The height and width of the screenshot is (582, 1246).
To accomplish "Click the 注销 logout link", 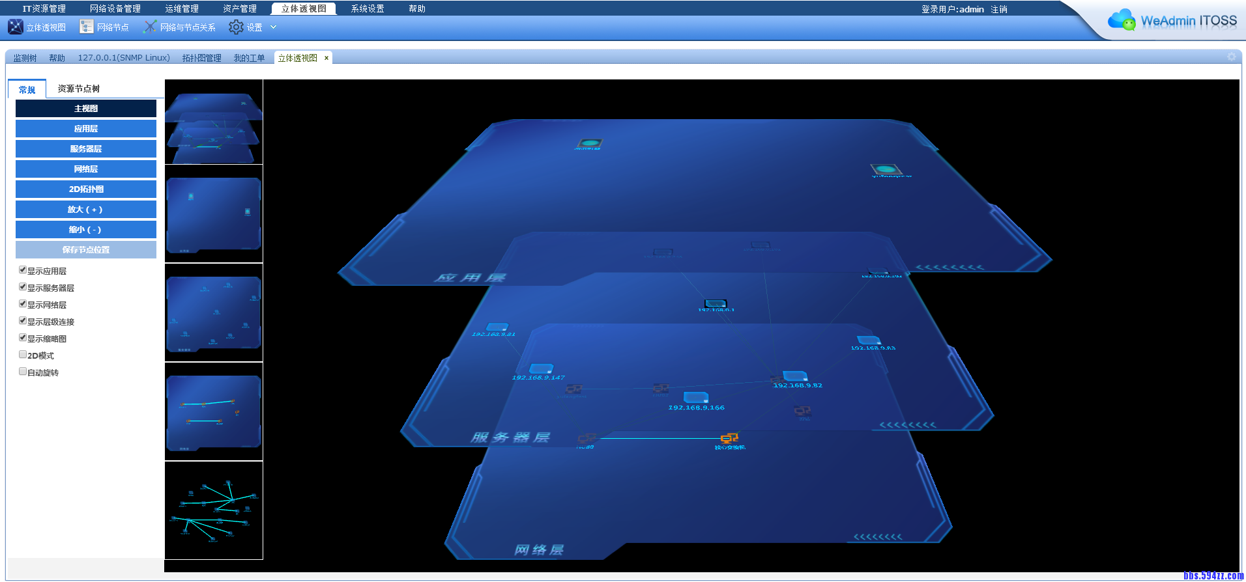I will [x=999, y=9].
